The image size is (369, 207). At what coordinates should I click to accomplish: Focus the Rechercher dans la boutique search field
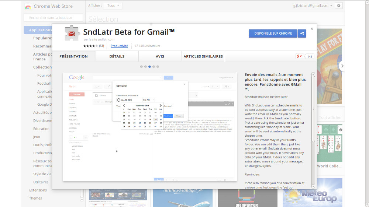(x=53, y=18)
